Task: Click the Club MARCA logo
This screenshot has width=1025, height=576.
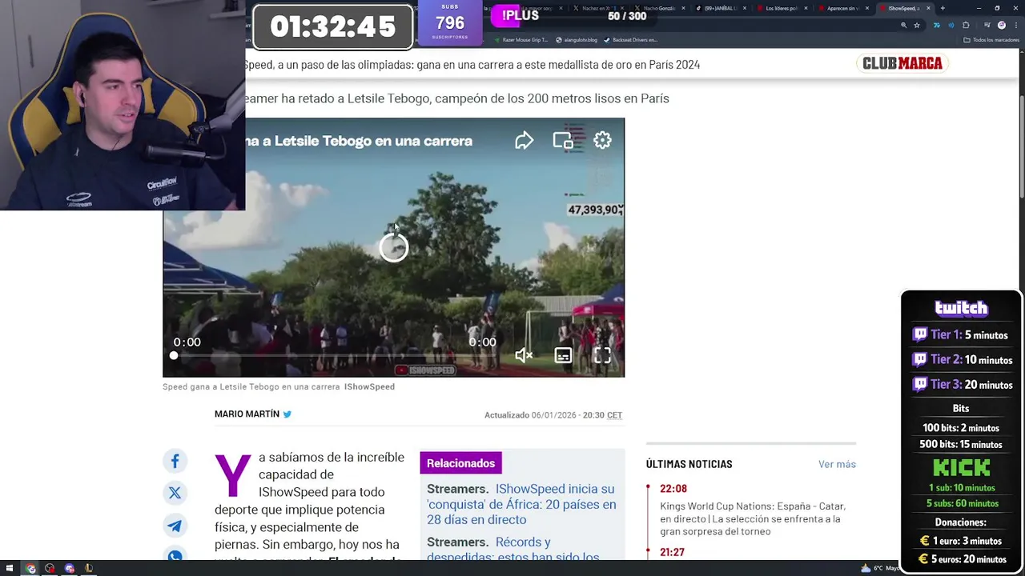Action: click(x=902, y=63)
